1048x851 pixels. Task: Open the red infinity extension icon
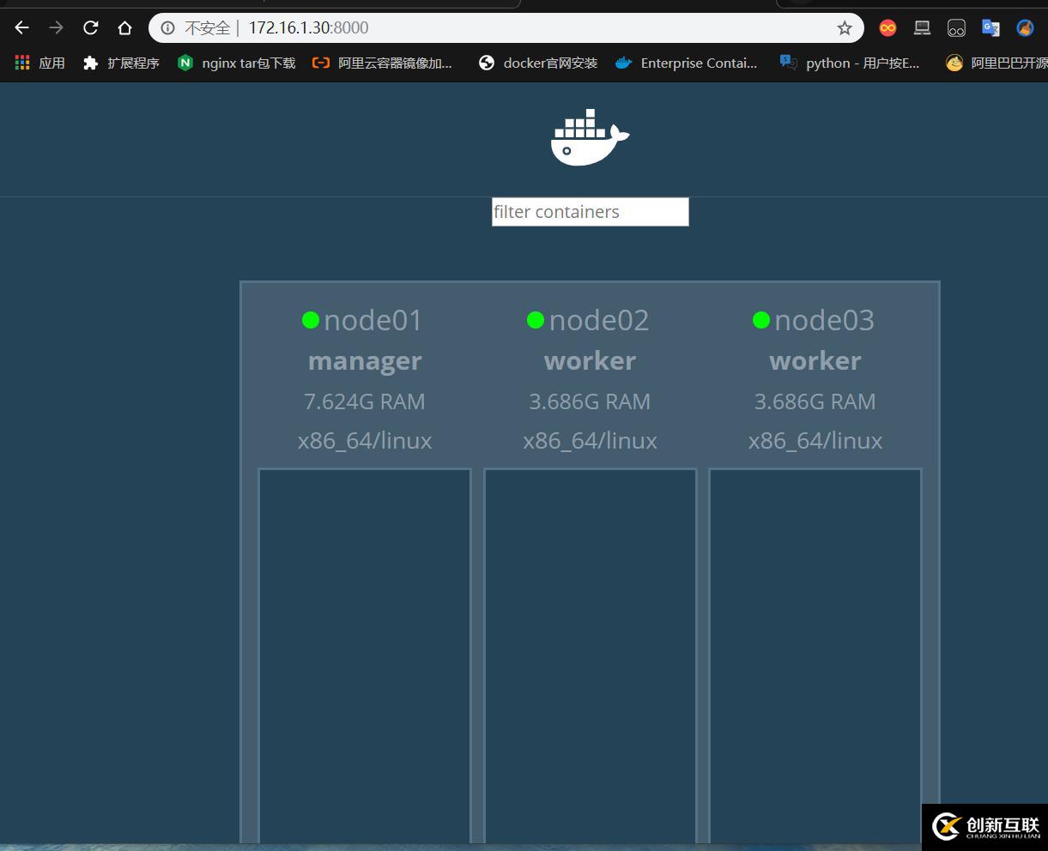[x=888, y=28]
